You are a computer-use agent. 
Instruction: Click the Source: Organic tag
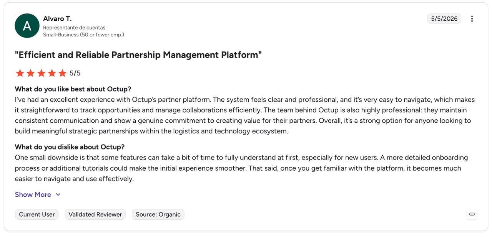click(158, 214)
